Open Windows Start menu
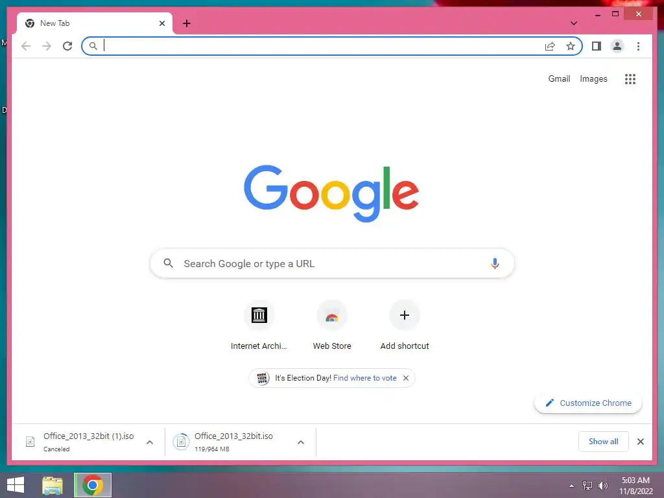This screenshot has height=498, width=664. pos(16,485)
